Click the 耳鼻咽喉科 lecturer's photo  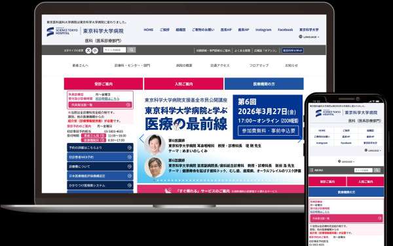coord(155,144)
